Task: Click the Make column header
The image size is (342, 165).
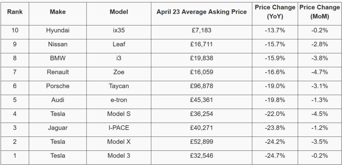Action: [58, 12]
